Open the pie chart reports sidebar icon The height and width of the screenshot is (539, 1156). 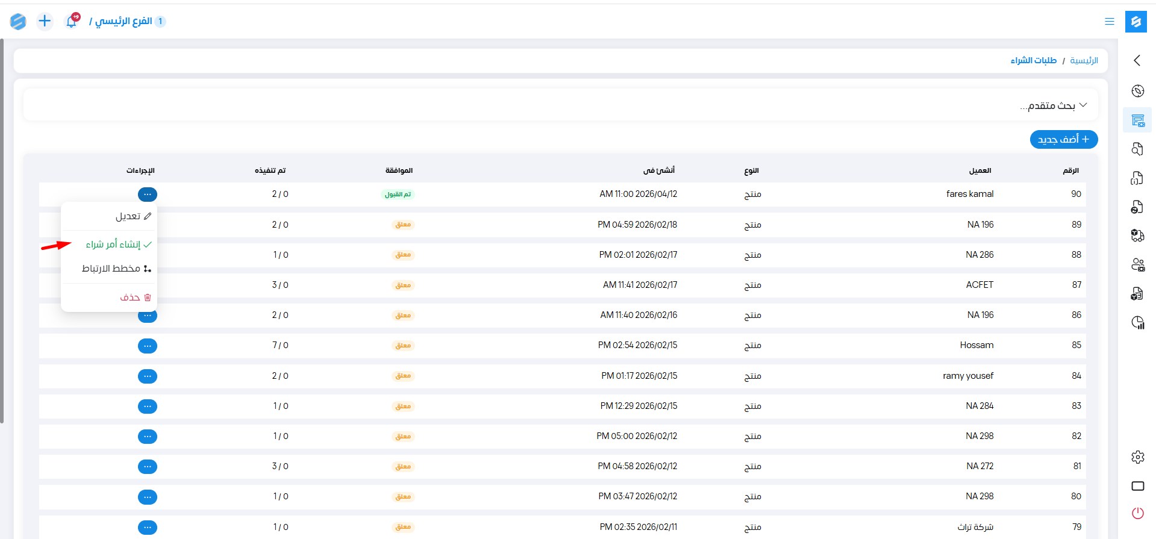point(1137,323)
